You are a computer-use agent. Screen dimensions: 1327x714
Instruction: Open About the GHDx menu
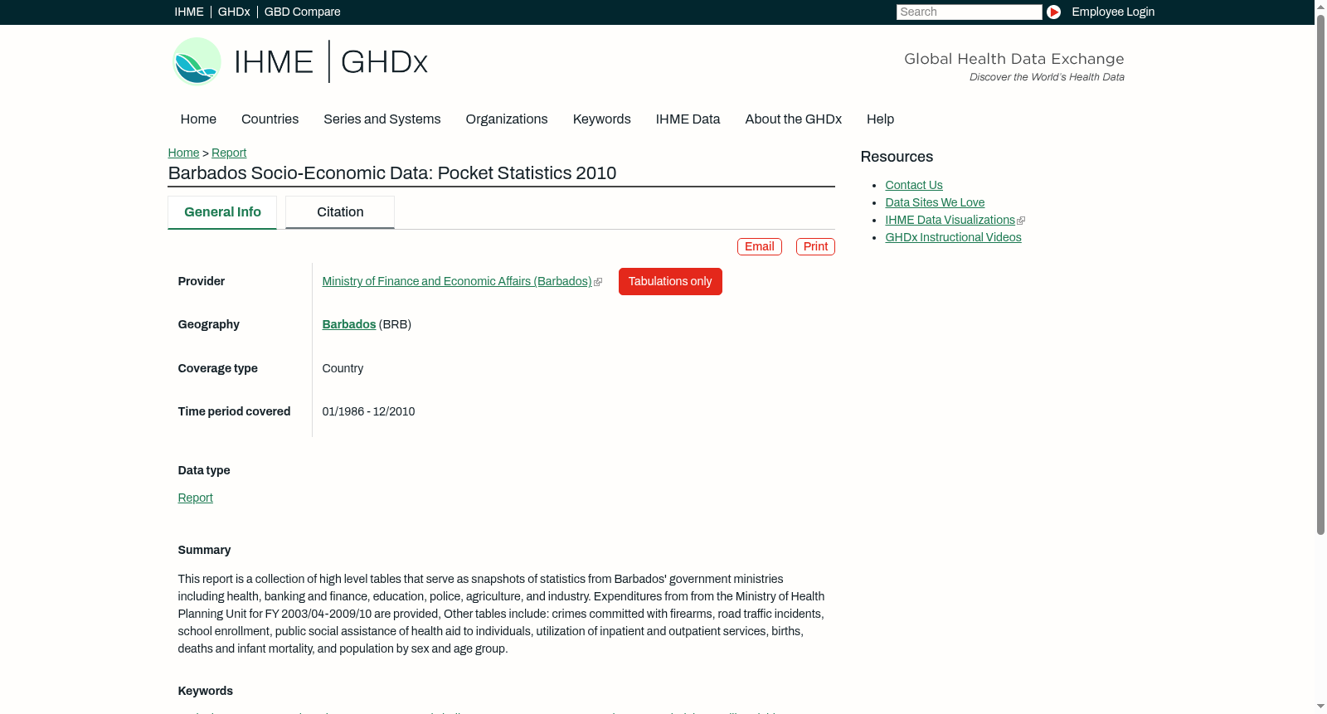(794, 119)
